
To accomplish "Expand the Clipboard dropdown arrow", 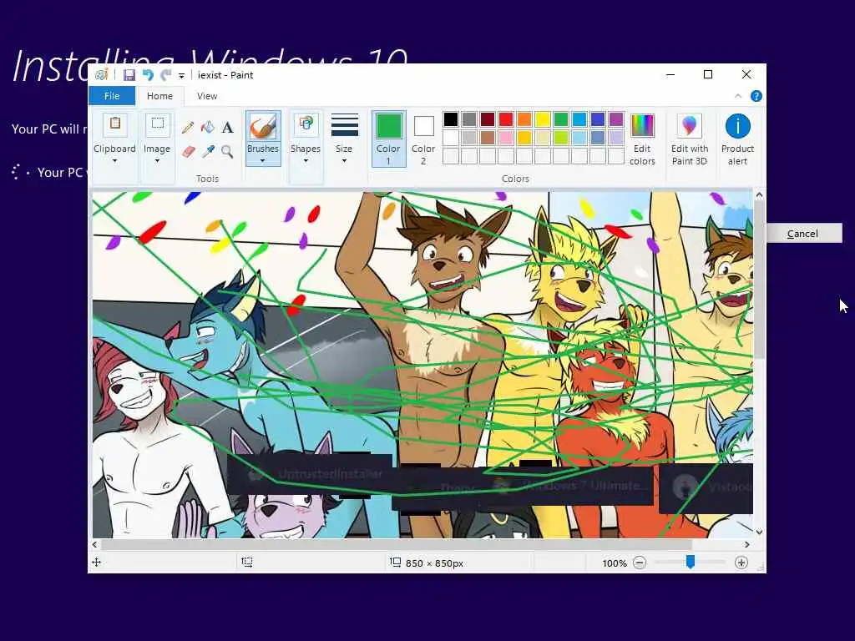I will [114, 161].
